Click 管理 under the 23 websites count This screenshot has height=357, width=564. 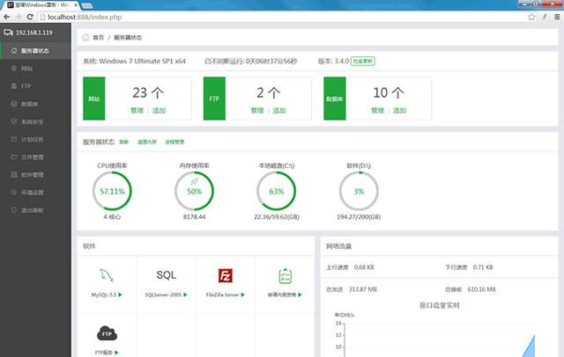pyautogui.click(x=136, y=111)
